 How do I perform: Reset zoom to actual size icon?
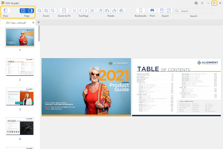pos(53,10)
